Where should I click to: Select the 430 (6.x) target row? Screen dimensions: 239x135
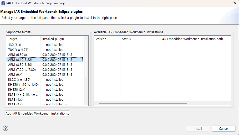click(x=45, y=45)
